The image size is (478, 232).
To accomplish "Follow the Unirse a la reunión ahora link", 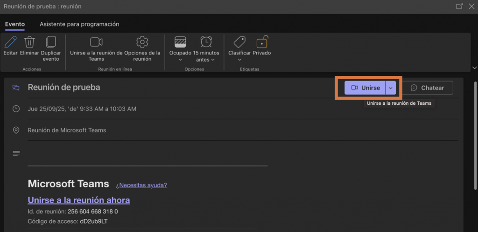I will pos(79,200).
